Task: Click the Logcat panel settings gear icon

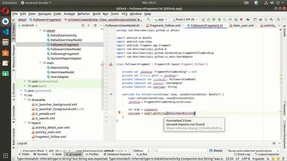Action: 274,143
